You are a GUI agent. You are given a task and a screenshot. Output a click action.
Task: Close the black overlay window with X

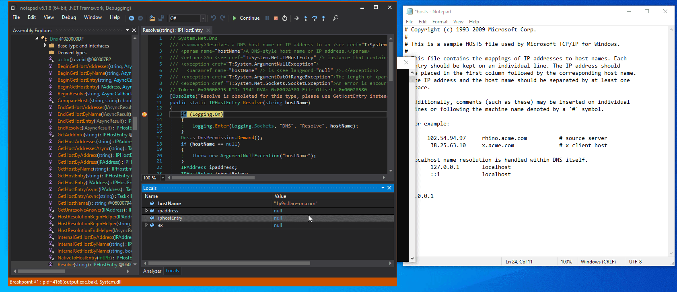pos(406,62)
